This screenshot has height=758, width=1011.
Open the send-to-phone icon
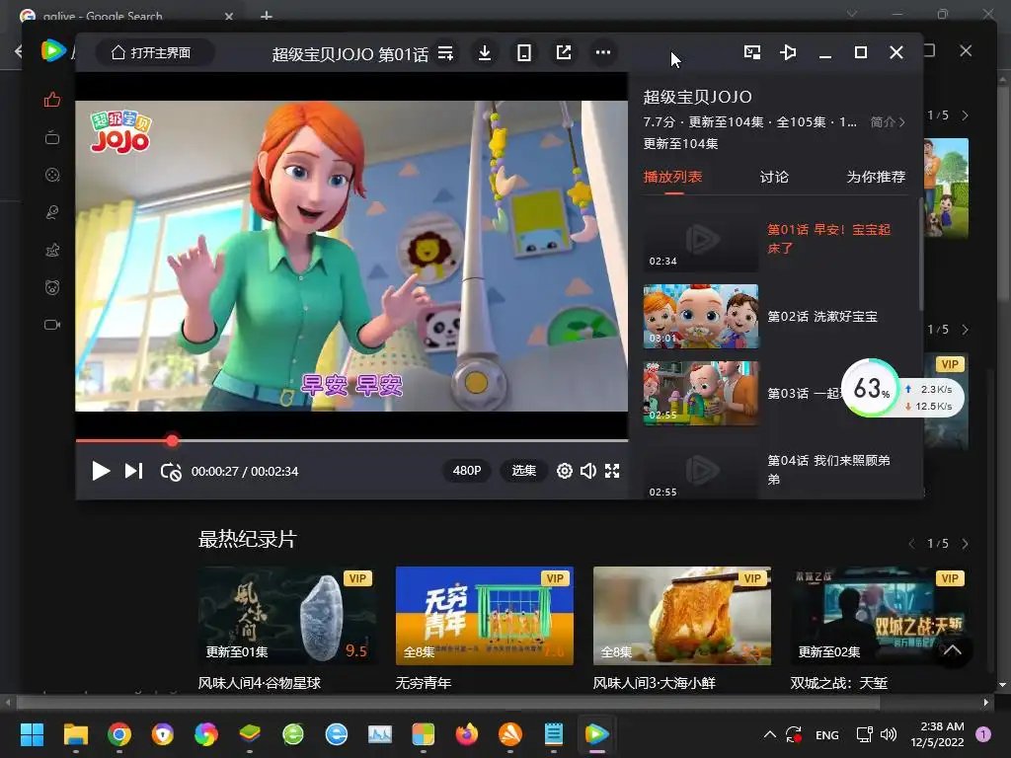pos(524,53)
